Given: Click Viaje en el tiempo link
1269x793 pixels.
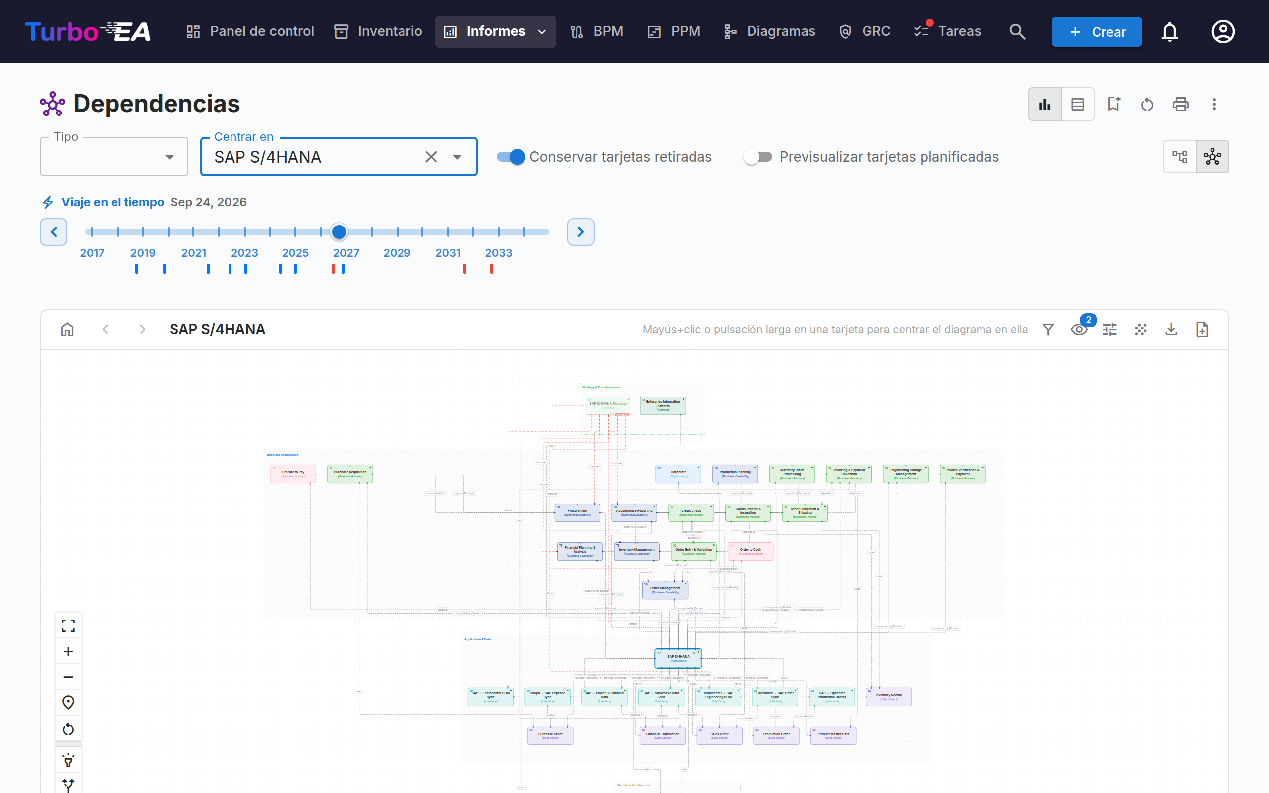Looking at the screenshot, I should [x=113, y=202].
